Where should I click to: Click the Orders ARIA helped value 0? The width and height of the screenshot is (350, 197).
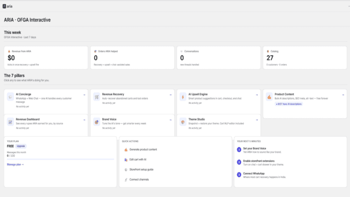tap(96, 58)
